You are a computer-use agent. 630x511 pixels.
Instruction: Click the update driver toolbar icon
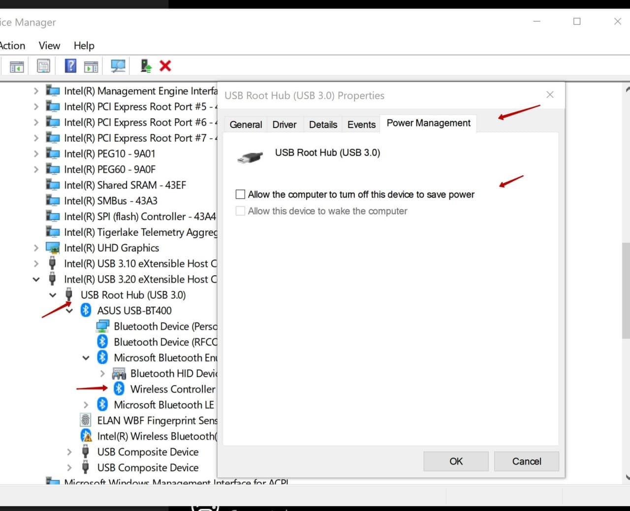pyautogui.click(x=146, y=66)
